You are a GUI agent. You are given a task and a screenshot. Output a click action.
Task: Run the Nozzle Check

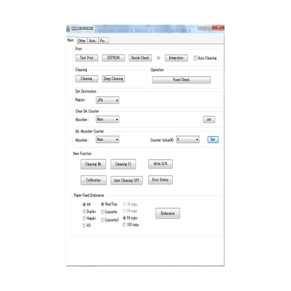point(140,57)
